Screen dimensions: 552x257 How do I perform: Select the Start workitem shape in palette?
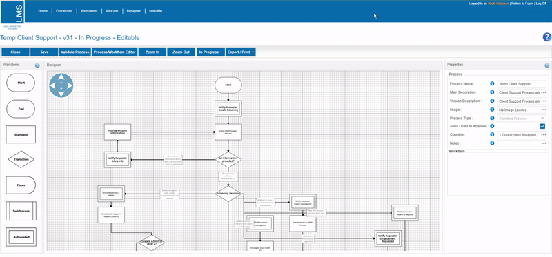[21, 83]
